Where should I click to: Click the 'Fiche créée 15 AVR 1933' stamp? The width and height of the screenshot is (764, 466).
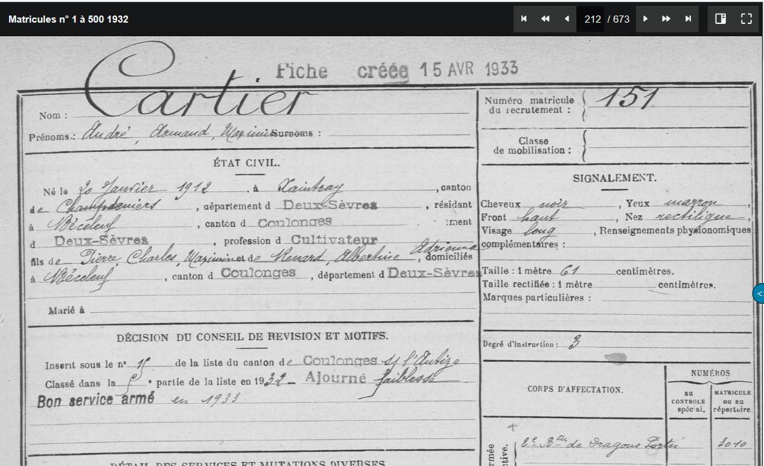397,70
